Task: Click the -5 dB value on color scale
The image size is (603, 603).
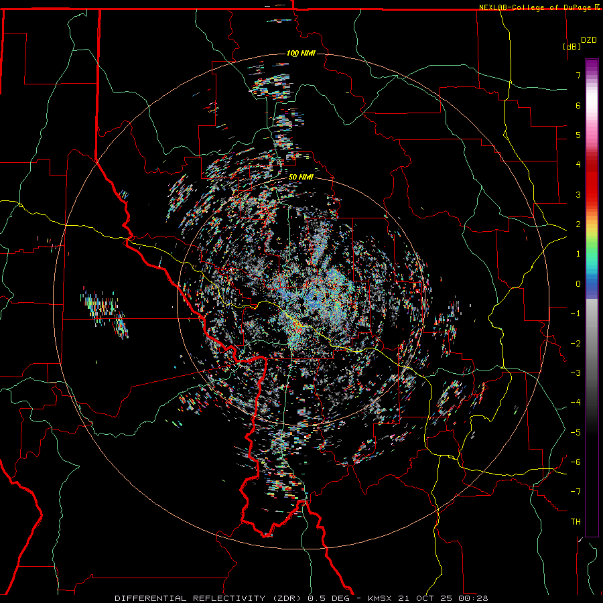Action: click(x=576, y=433)
